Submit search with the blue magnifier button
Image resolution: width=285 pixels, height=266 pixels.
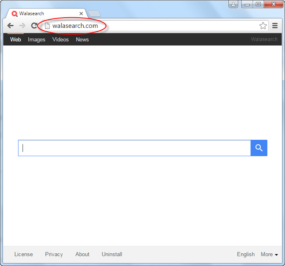tap(259, 148)
